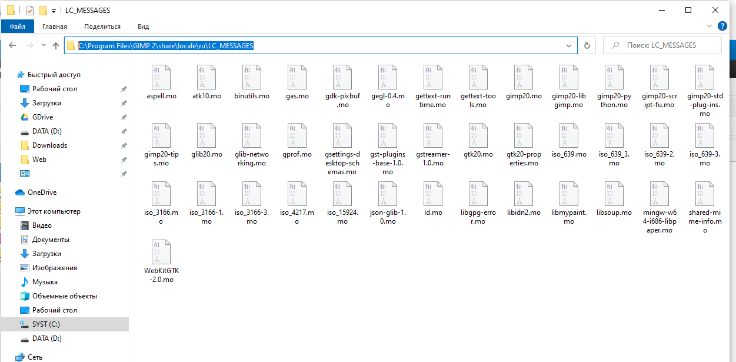Select the gtk20.mo file icon
This screenshot has height=362, width=736.
(478, 135)
